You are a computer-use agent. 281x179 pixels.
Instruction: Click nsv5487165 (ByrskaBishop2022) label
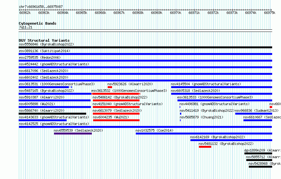tap(46, 91)
